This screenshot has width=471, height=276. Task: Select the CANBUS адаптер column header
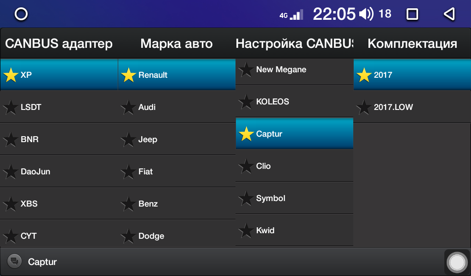coord(59,44)
